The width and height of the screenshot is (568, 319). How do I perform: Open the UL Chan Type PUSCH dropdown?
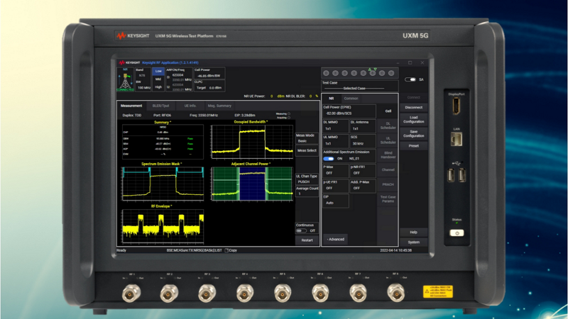click(x=307, y=179)
